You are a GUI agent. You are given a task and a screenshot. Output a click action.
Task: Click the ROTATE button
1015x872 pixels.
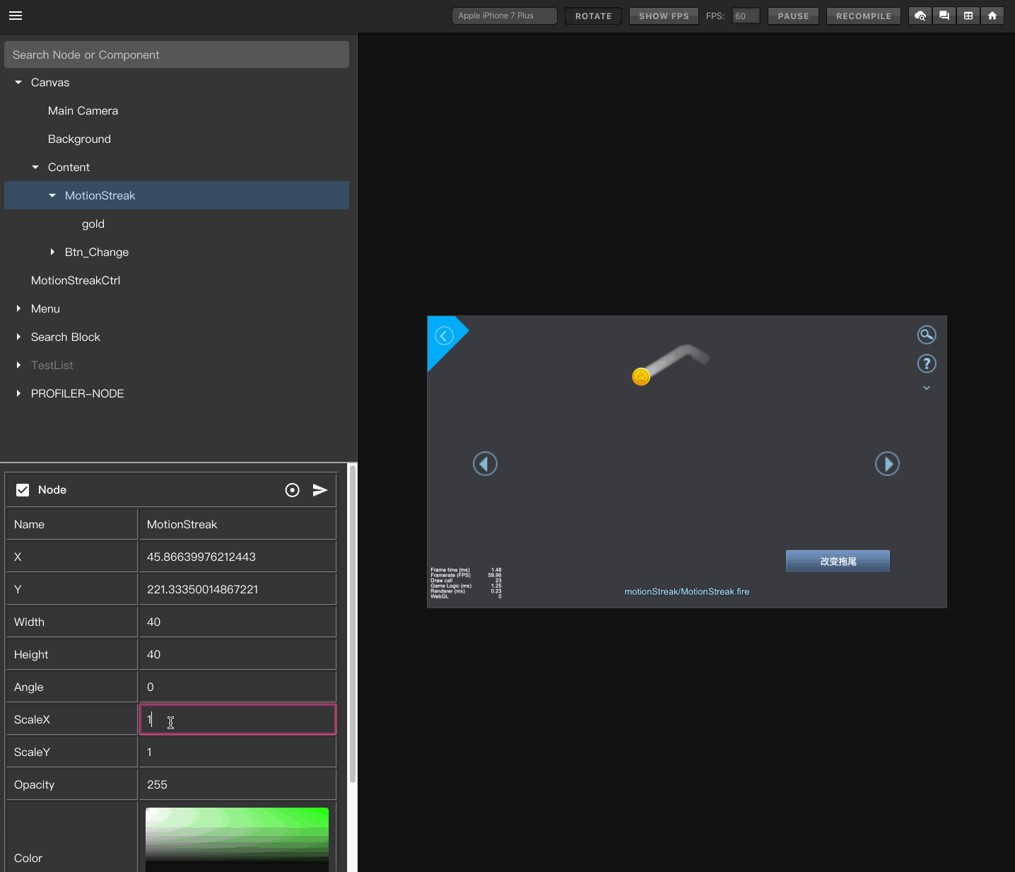click(x=594, y=16)
